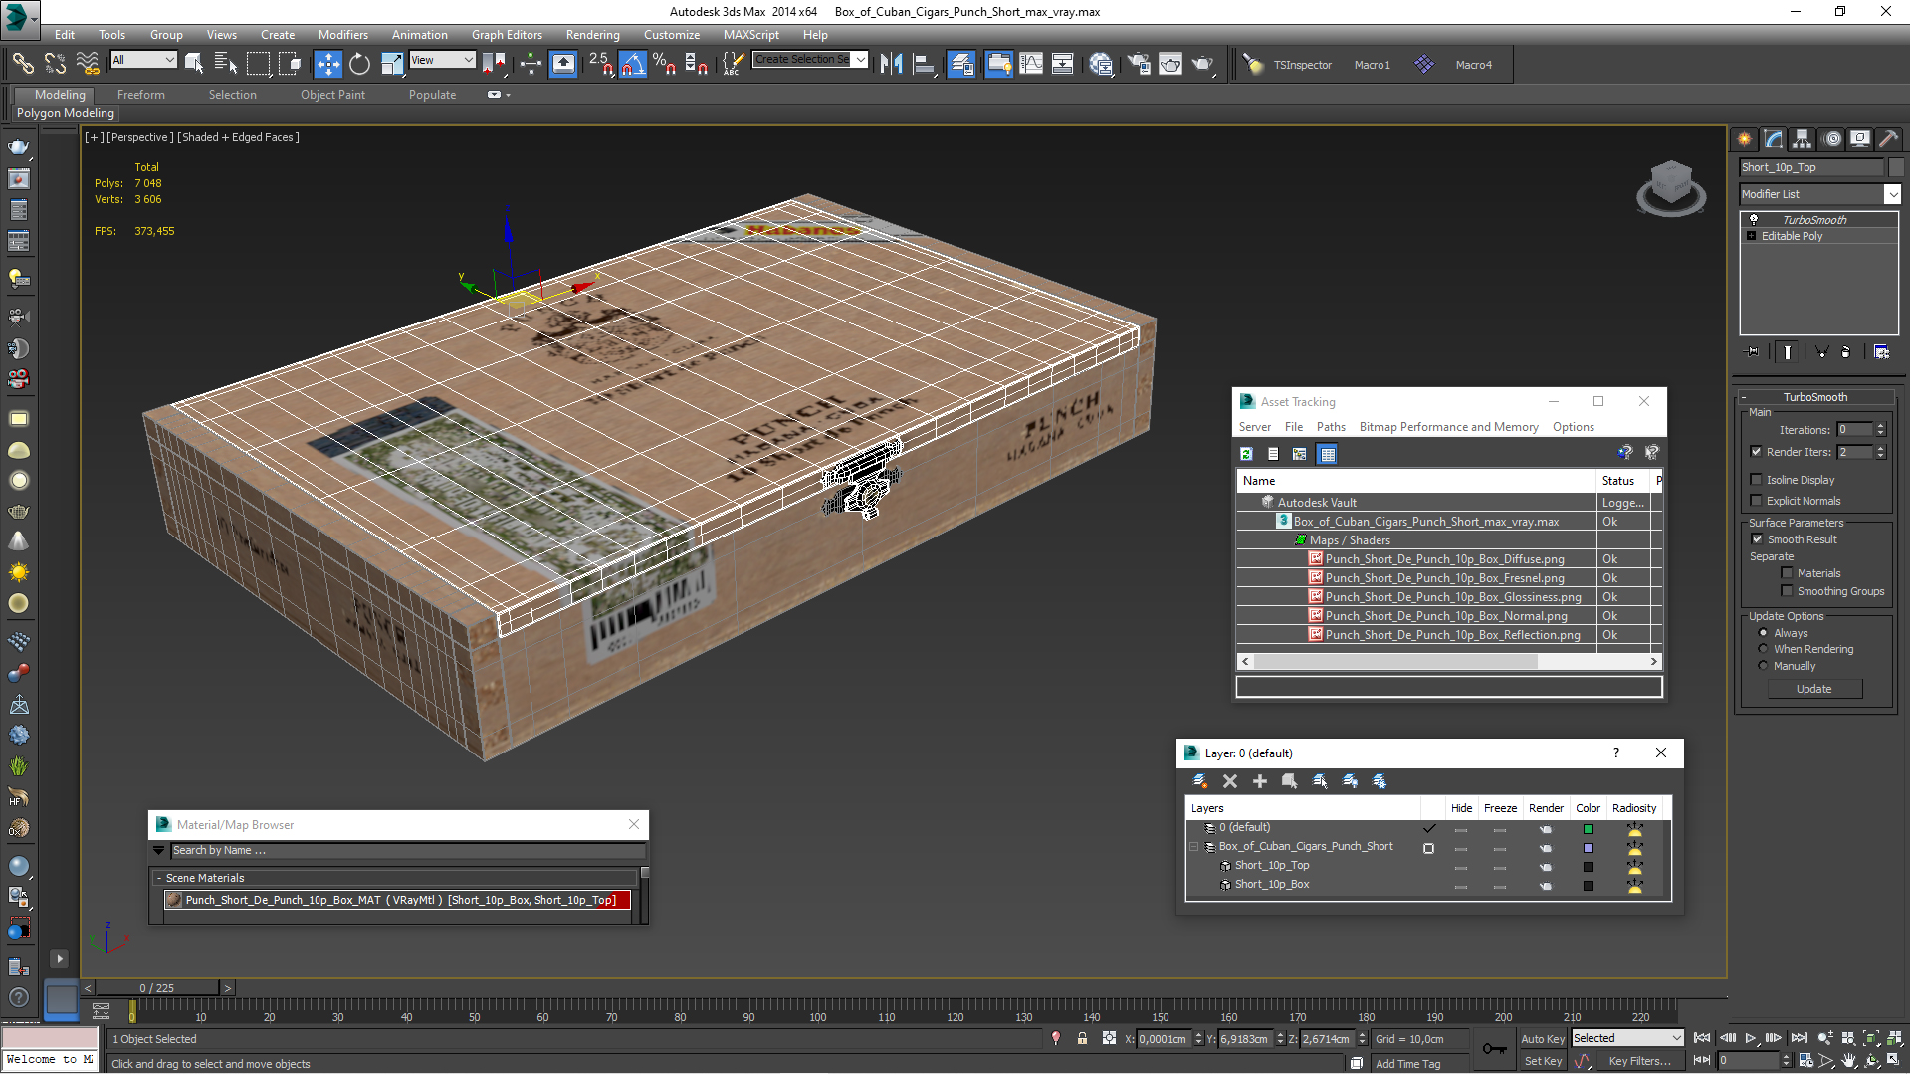Click the Auto Key button
This screenshot has height=1075, width=1911.
click(x=1542, y=1038)
